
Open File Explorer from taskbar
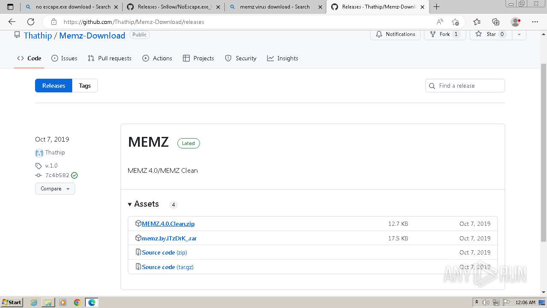click(48, 302)
